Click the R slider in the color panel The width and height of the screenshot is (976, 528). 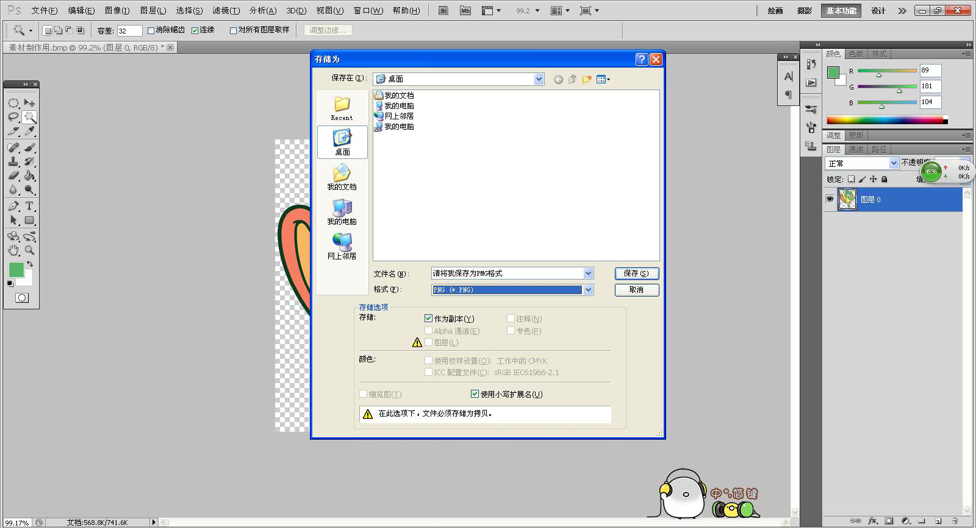coord(887,71)
